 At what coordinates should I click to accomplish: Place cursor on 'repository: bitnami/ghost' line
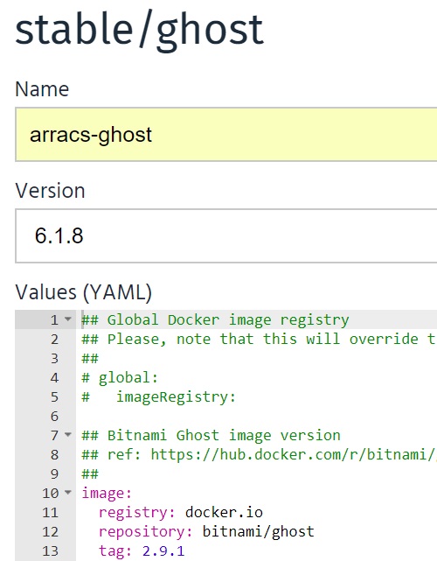[x=206, y=531]
